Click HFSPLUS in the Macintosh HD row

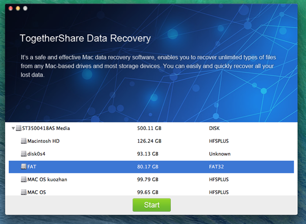point(219,141)
